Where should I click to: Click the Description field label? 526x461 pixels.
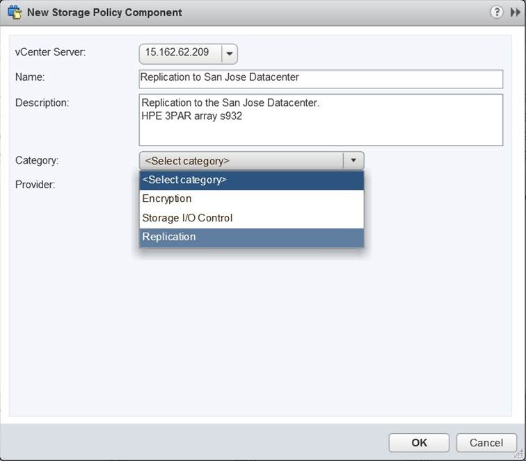click(42, 102)
